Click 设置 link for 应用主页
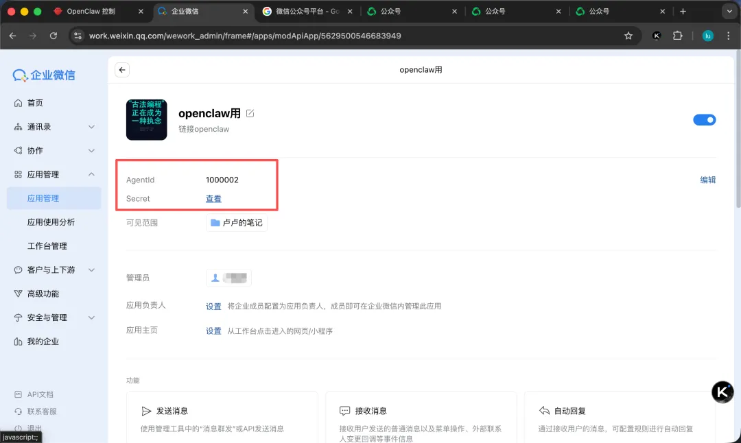This screenshot has width=741, height=443. pos(213,331)
